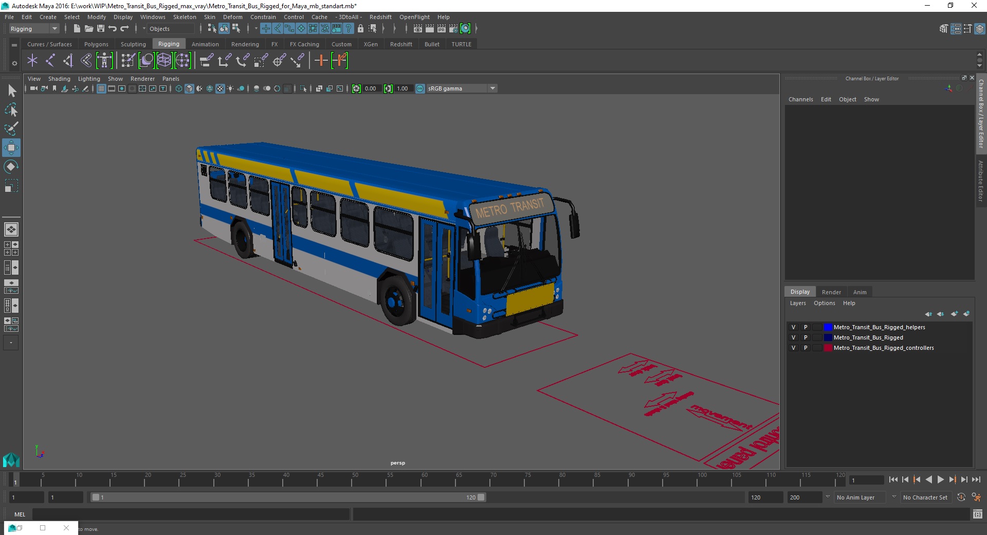Screen dimensions: 987x535
Task: Toggle visibility of Metro_Transit_Bus_Rigged_helpers layer
Action: click(793, 327)
